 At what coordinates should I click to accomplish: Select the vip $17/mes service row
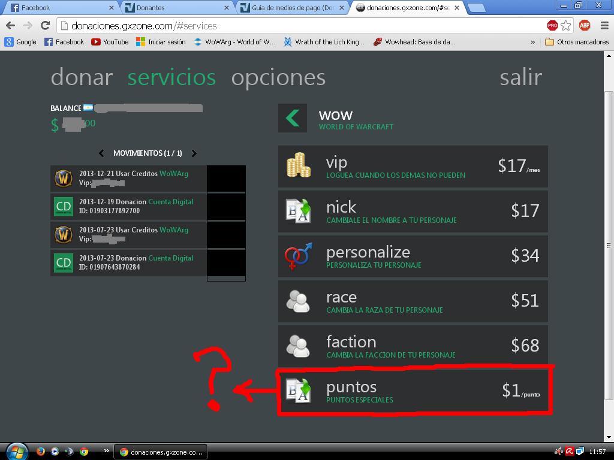tap(413, 167)
